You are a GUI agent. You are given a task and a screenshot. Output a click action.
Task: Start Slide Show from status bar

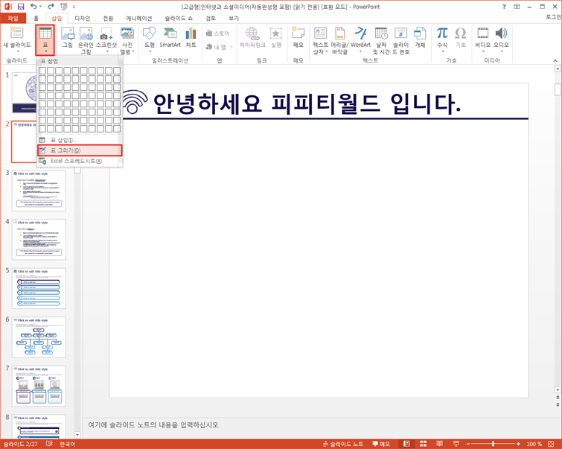(x=456, y=444)
